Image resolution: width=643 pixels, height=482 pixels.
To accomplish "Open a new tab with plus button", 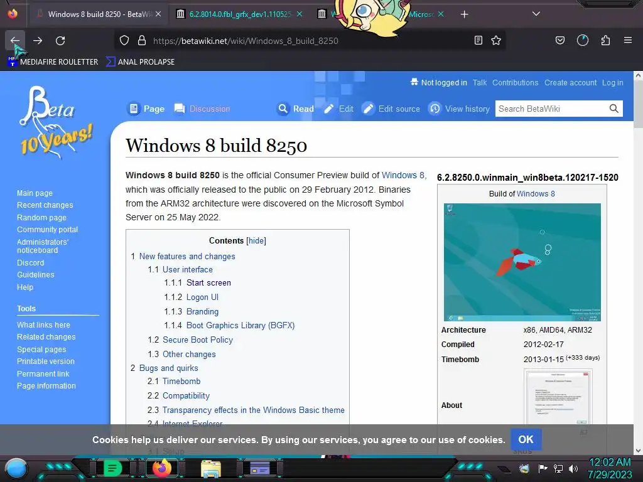I will coord(464,14).
